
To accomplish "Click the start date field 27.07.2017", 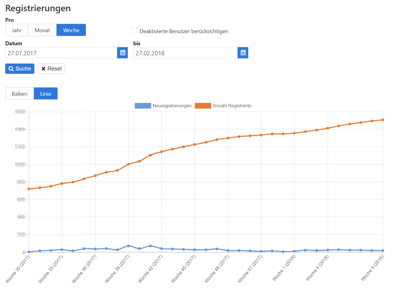I will (61, 53).
